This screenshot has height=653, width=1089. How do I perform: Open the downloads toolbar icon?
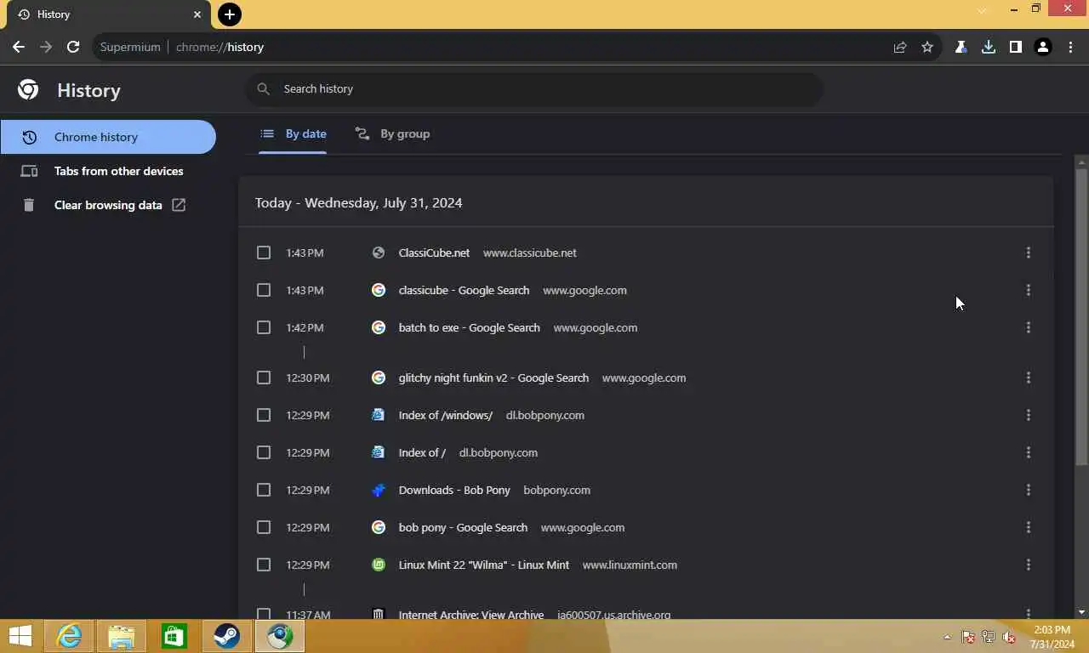pos(989,47)
